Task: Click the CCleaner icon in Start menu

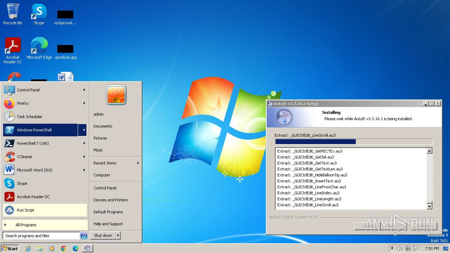Action: tap(9, 157)
